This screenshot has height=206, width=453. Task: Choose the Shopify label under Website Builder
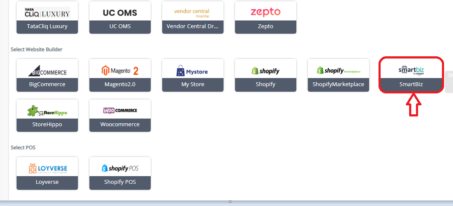(266, 84)
